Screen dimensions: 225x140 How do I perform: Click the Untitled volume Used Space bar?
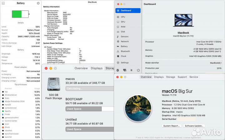click(90, 129)
